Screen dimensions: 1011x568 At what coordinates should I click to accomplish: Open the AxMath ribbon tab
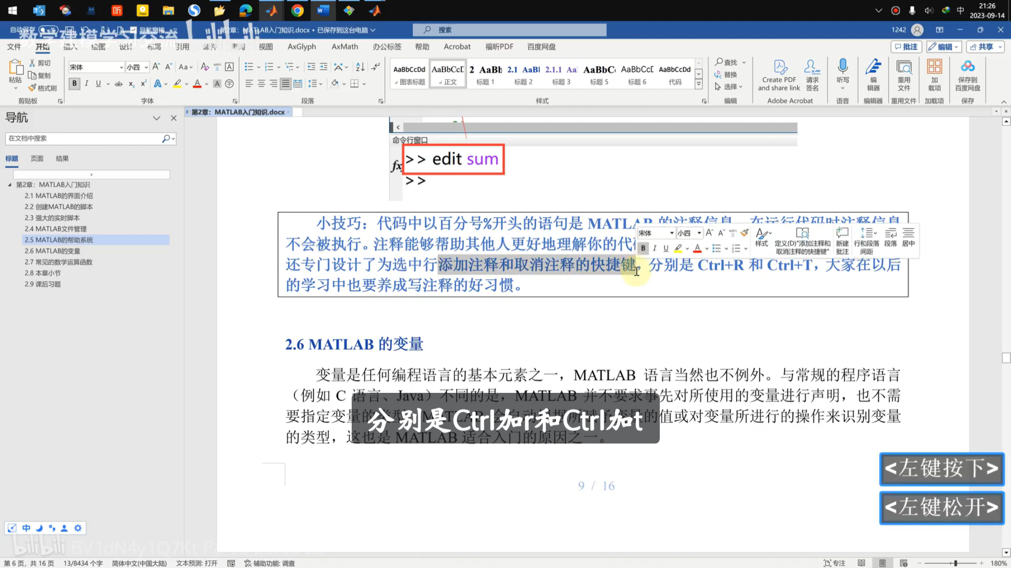click(x=345, y=46)
